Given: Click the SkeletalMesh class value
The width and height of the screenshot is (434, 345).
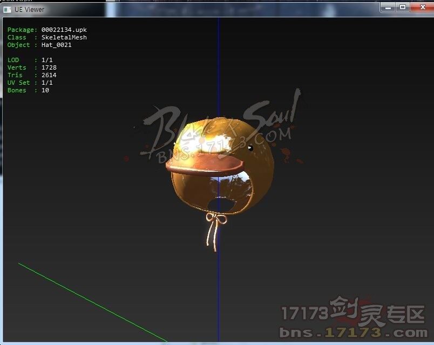Looking at the screenshot, I should click(x=64, y=37).
